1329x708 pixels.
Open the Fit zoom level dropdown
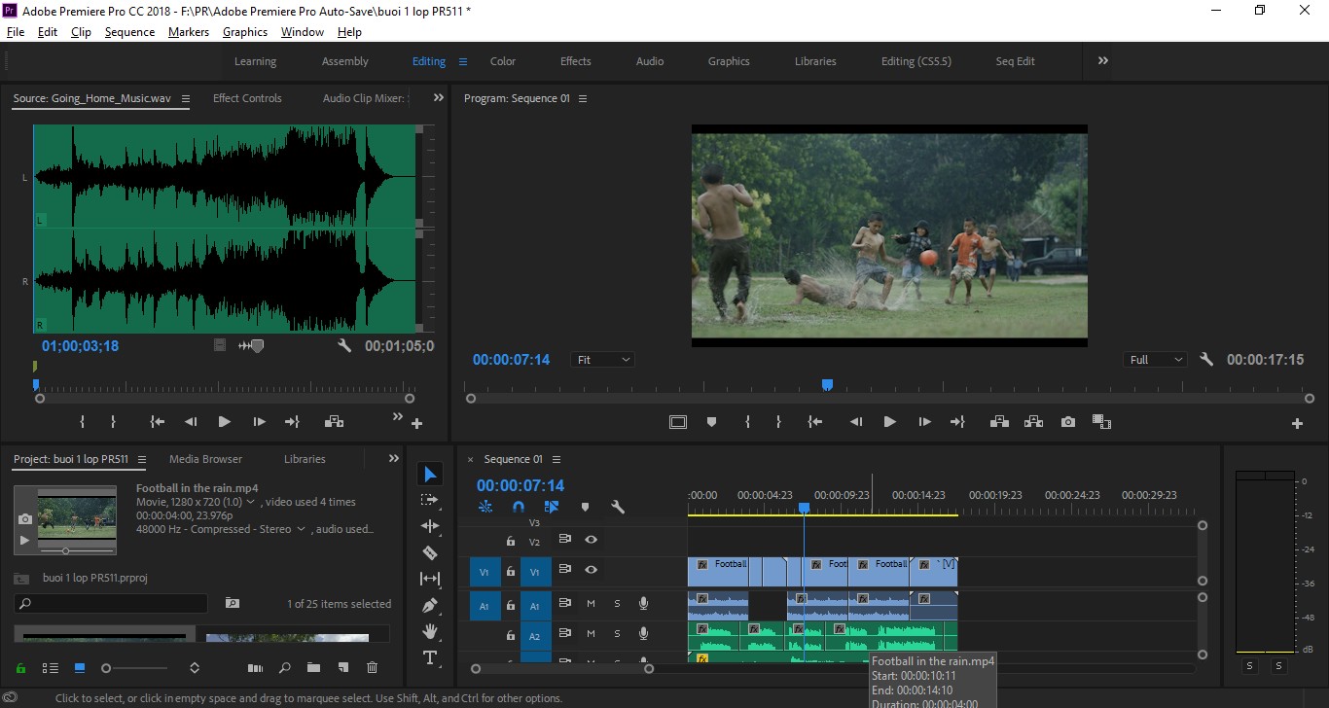tap(602, 360)
